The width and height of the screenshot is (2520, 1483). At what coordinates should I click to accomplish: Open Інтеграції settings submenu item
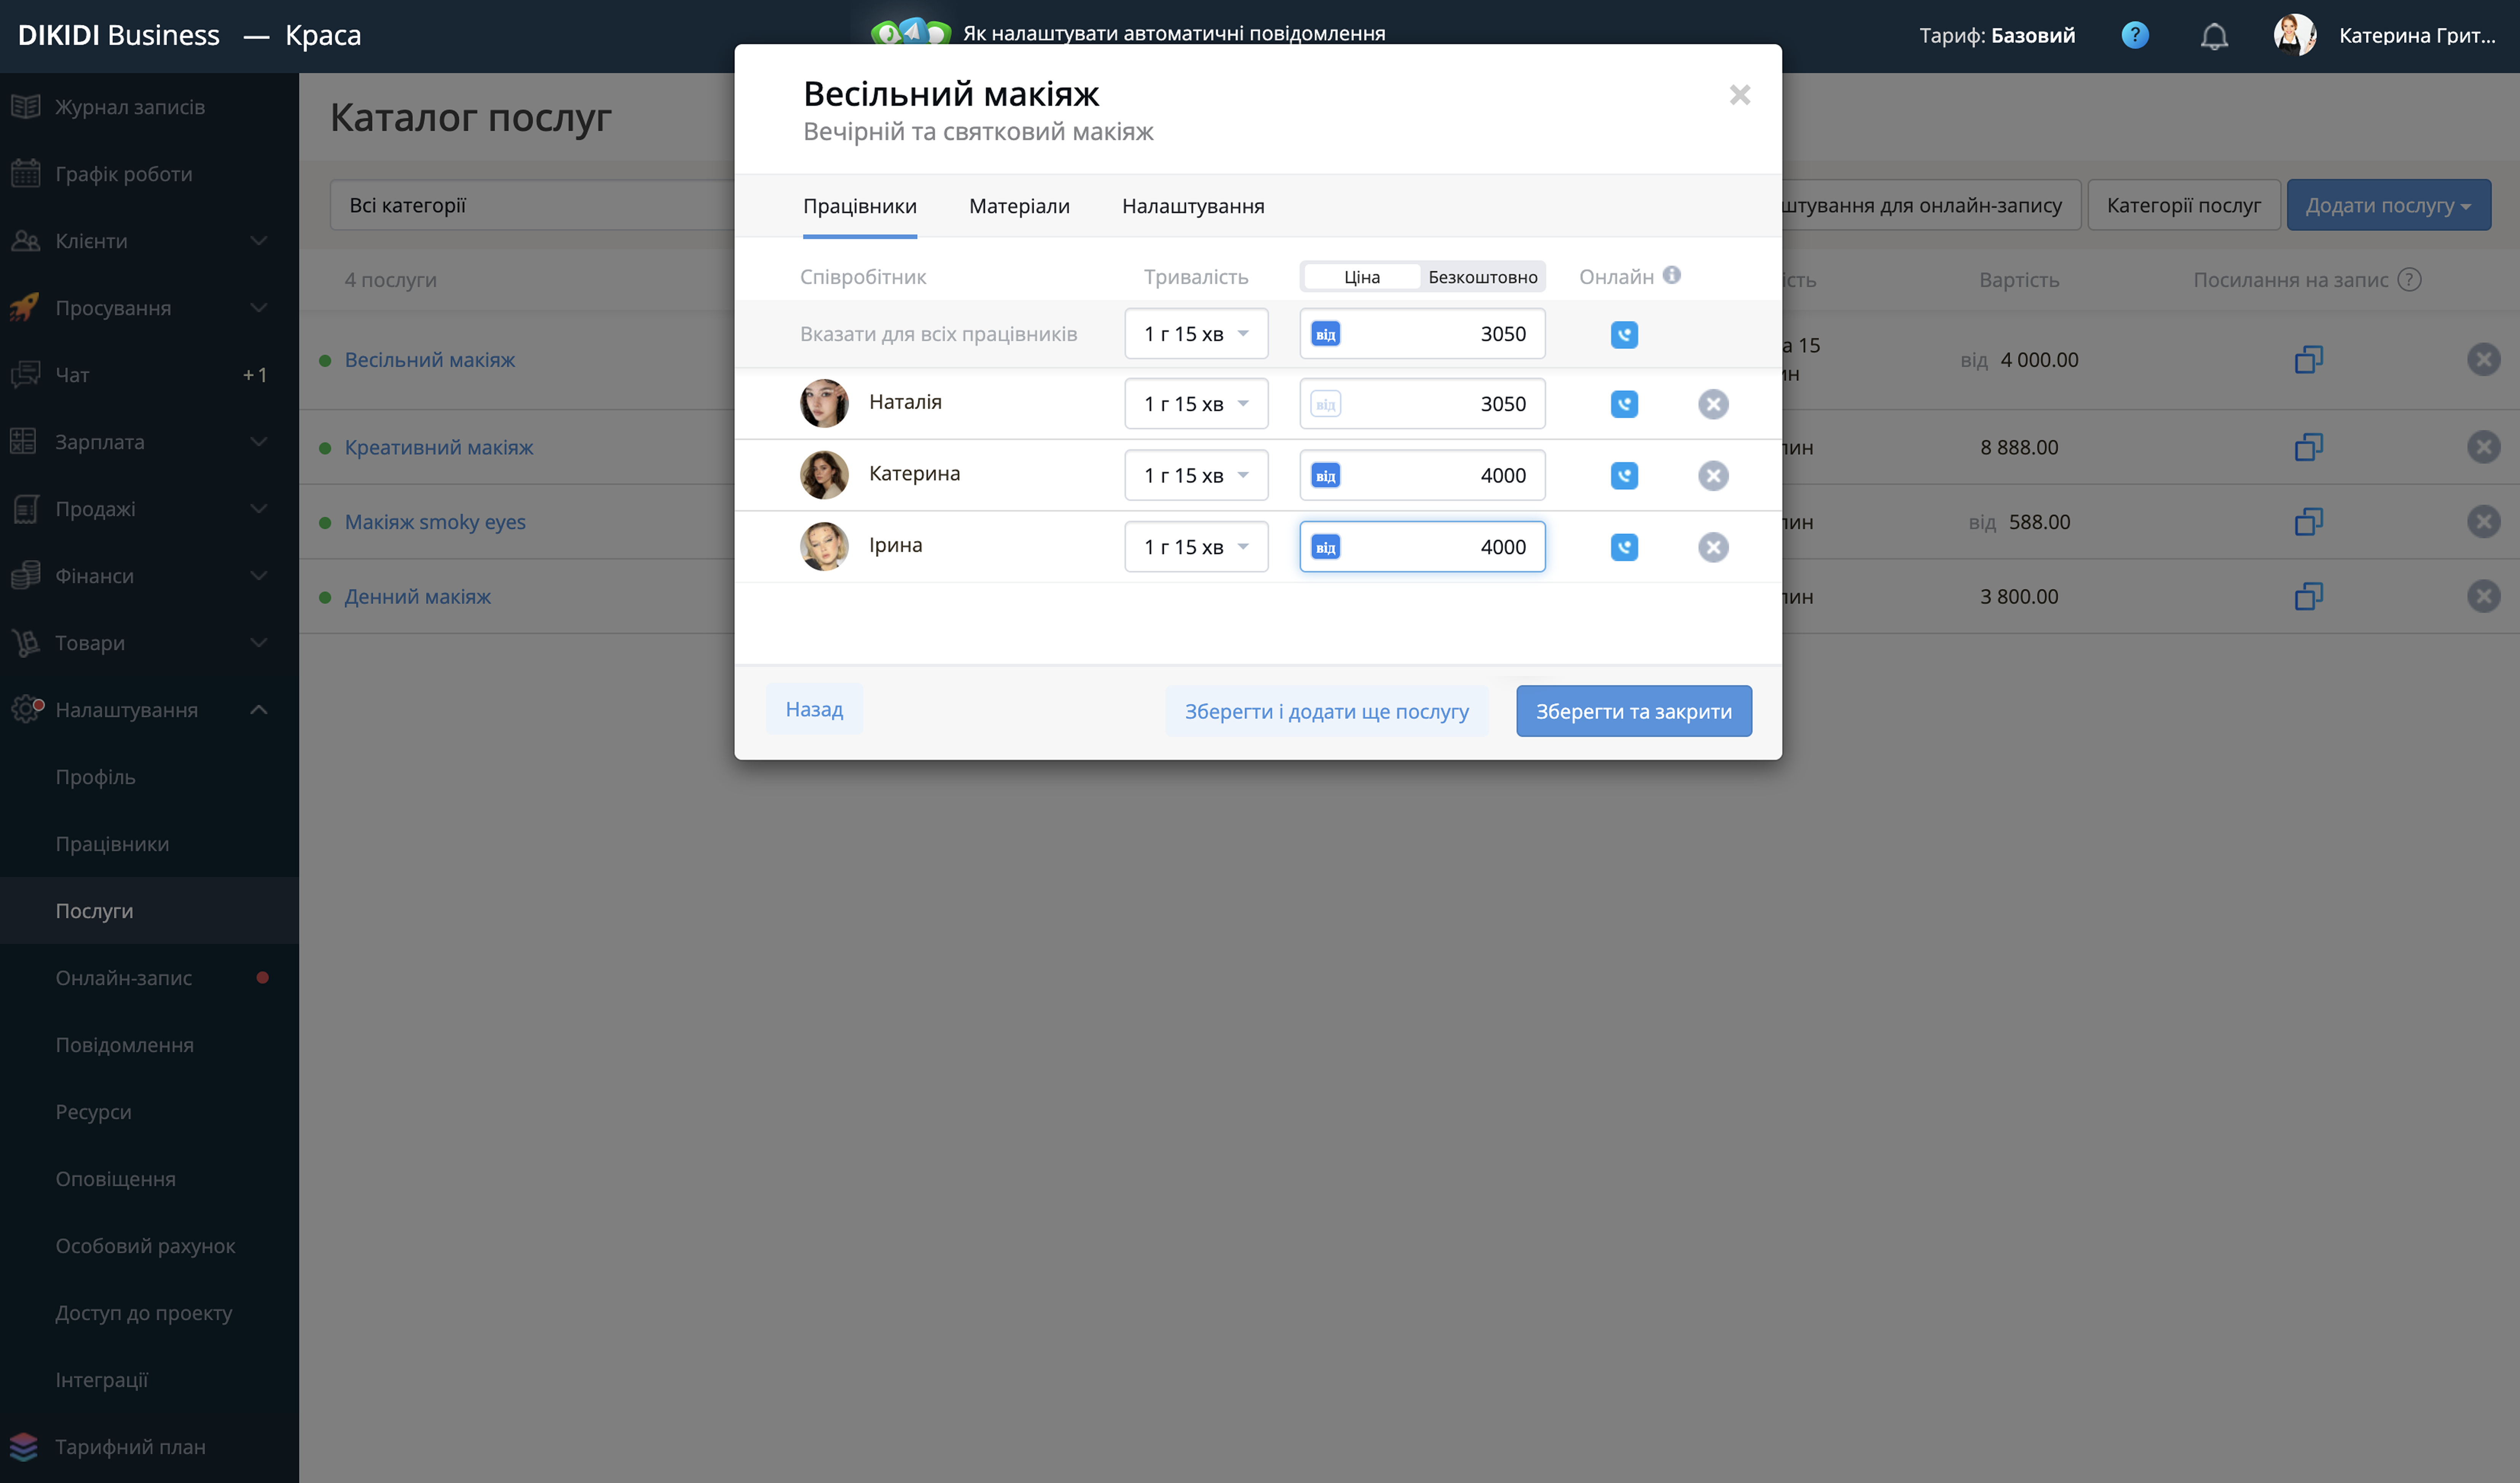point(149,1380)
